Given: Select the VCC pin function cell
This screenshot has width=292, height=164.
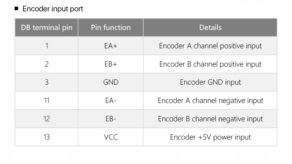Looking at the screenshot, I should coord(111,137).
